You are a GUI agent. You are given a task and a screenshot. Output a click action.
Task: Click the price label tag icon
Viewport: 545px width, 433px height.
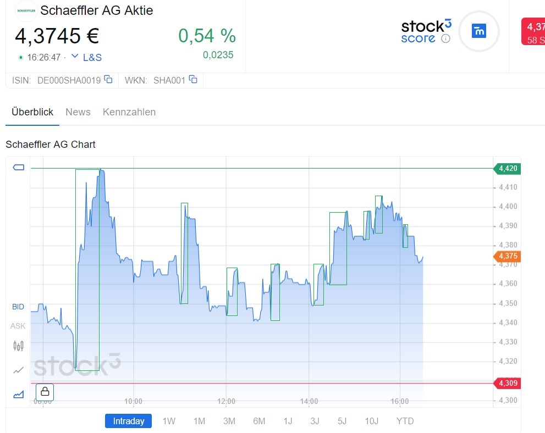18,168
